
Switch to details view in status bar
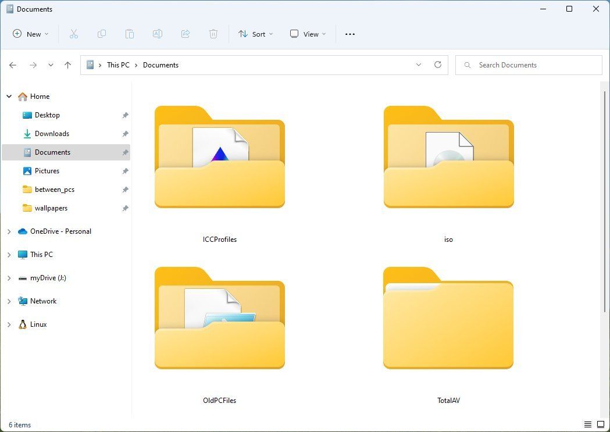pyautogui.click(x=587, y=424)
